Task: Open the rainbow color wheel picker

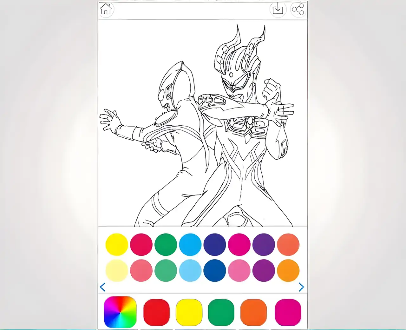Action: (x=120, y=312)
